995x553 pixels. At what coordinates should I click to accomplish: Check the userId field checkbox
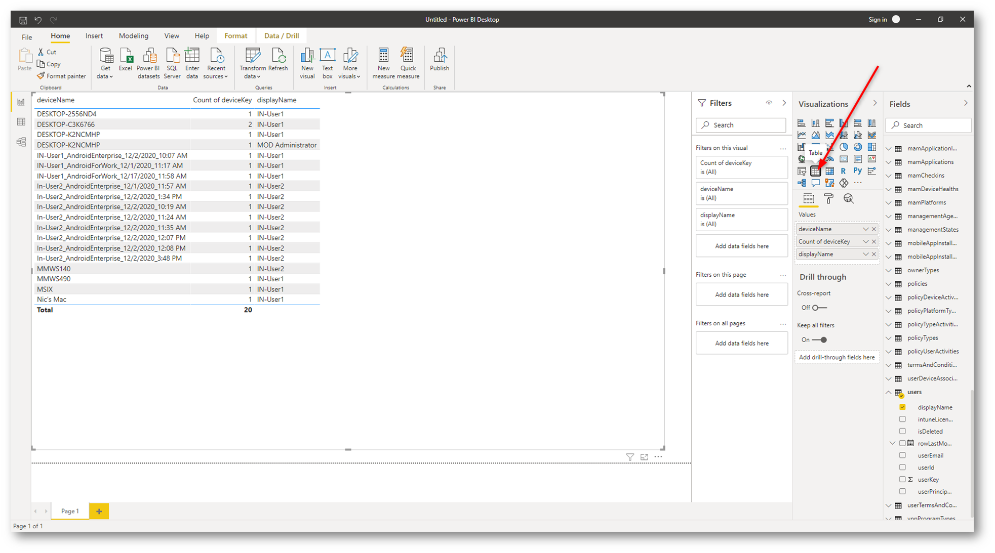click(x=902, y=467)
